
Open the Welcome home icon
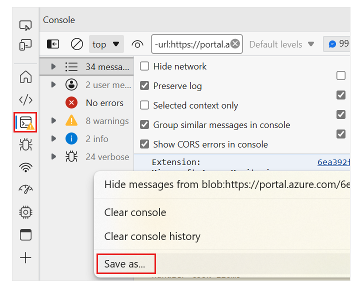tap(25, 77)
